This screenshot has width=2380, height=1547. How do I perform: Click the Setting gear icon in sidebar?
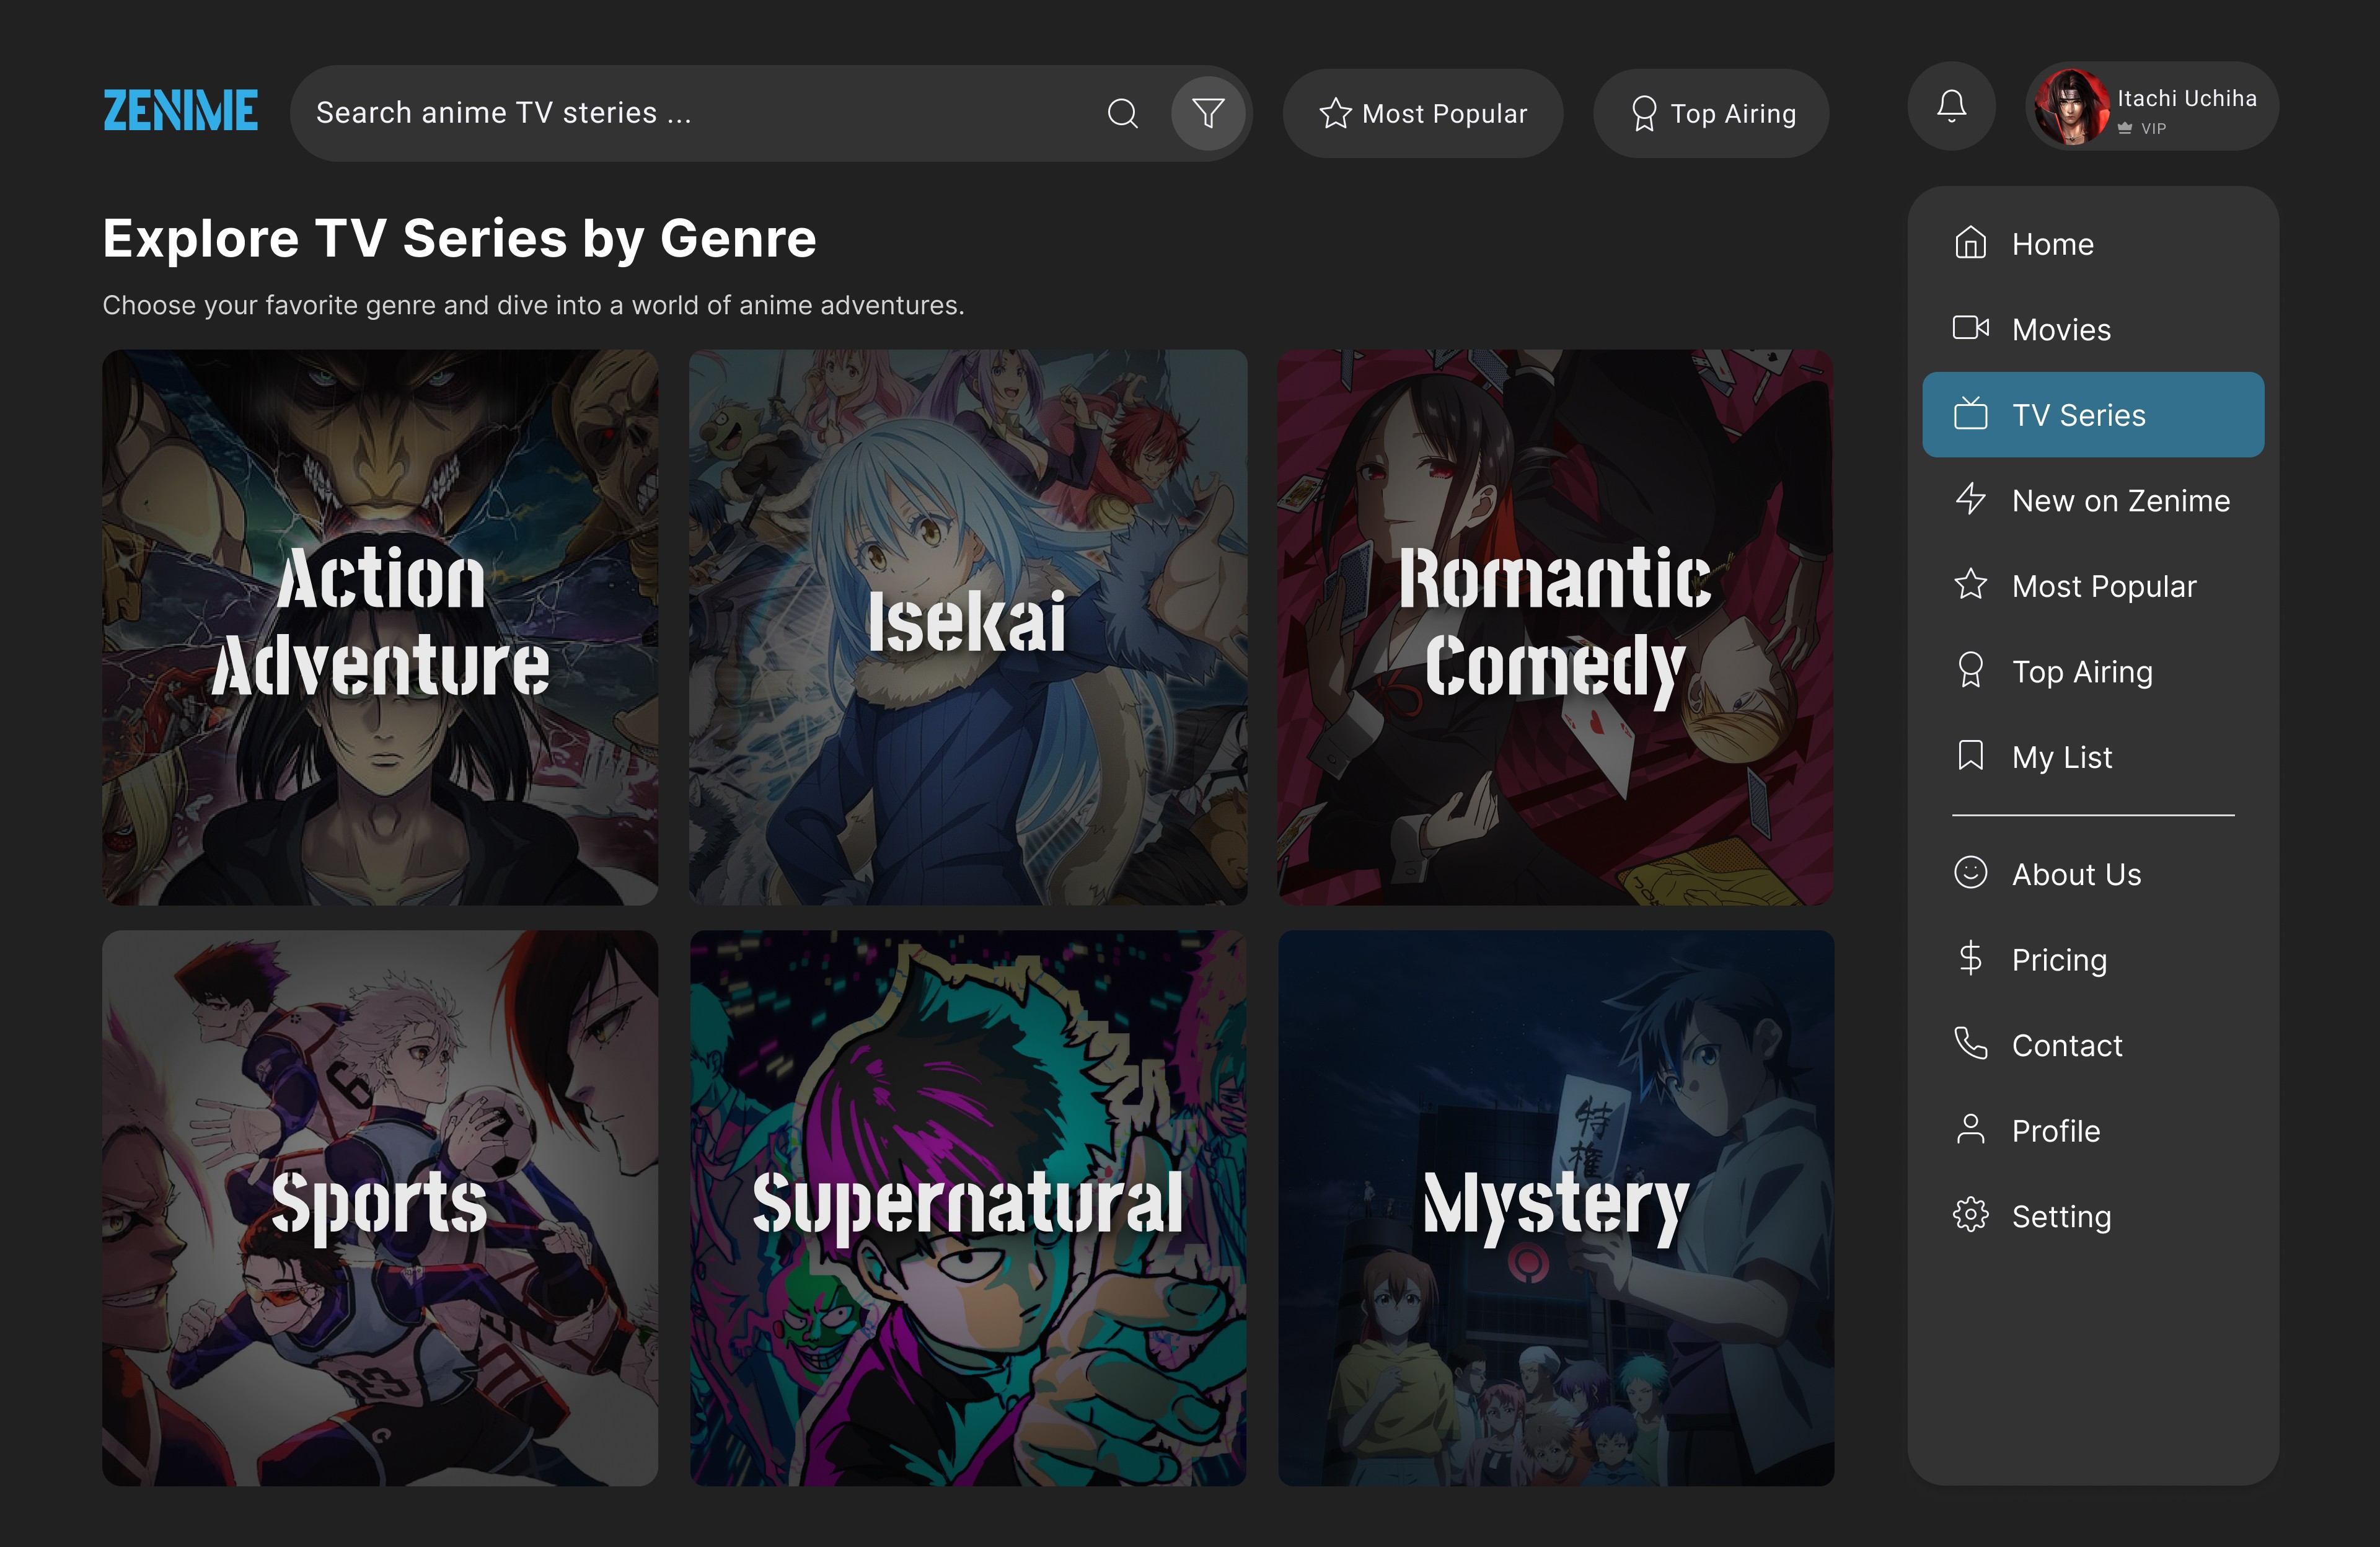click(1970, 1215)
